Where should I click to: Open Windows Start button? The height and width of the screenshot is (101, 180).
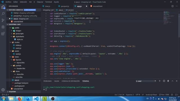pyautogui.click(x=3, y=99)
